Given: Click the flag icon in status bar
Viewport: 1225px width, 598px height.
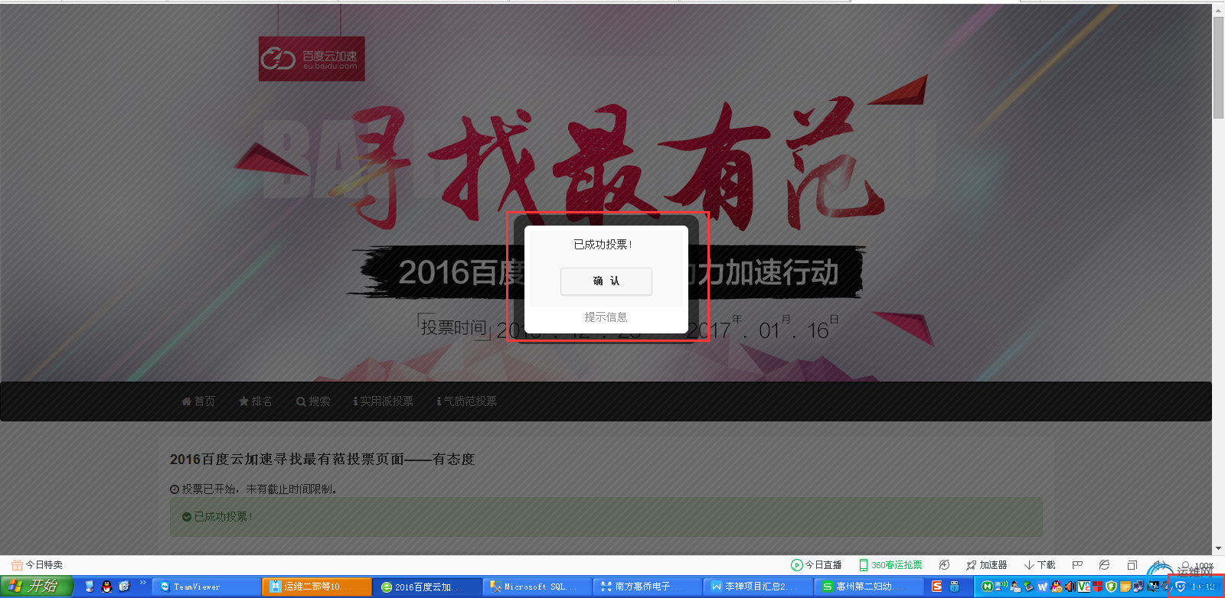Looking at the screenshot, I should click(1077, 565).
